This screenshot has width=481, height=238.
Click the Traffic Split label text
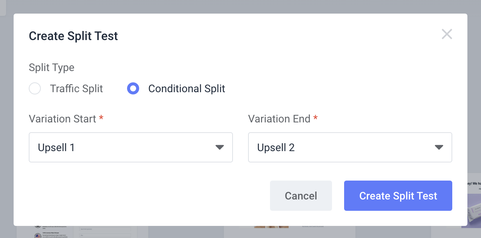(x=76, y=89)
